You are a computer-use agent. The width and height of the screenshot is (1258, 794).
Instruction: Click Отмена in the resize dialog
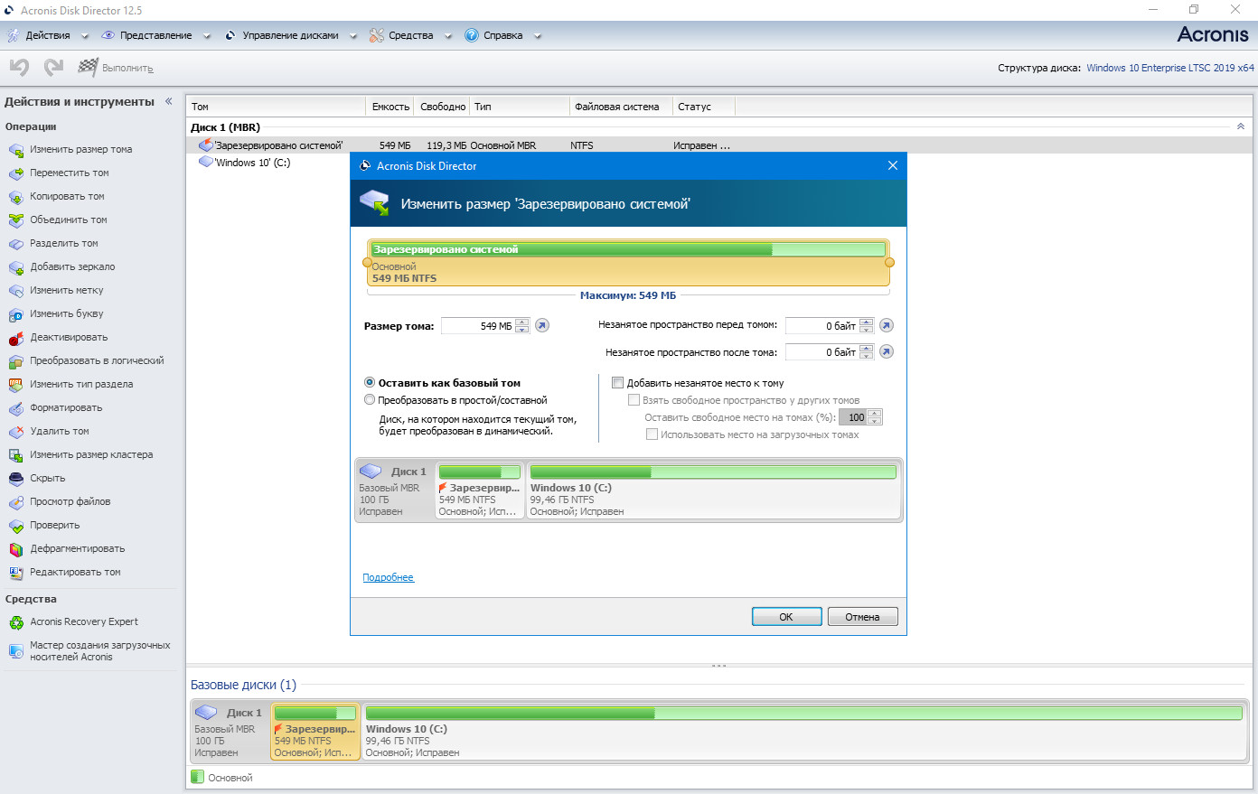862,617
